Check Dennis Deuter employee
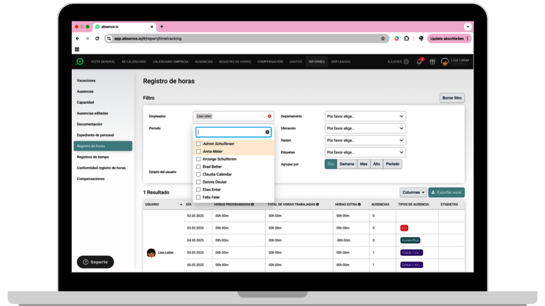 coord(198,182)
